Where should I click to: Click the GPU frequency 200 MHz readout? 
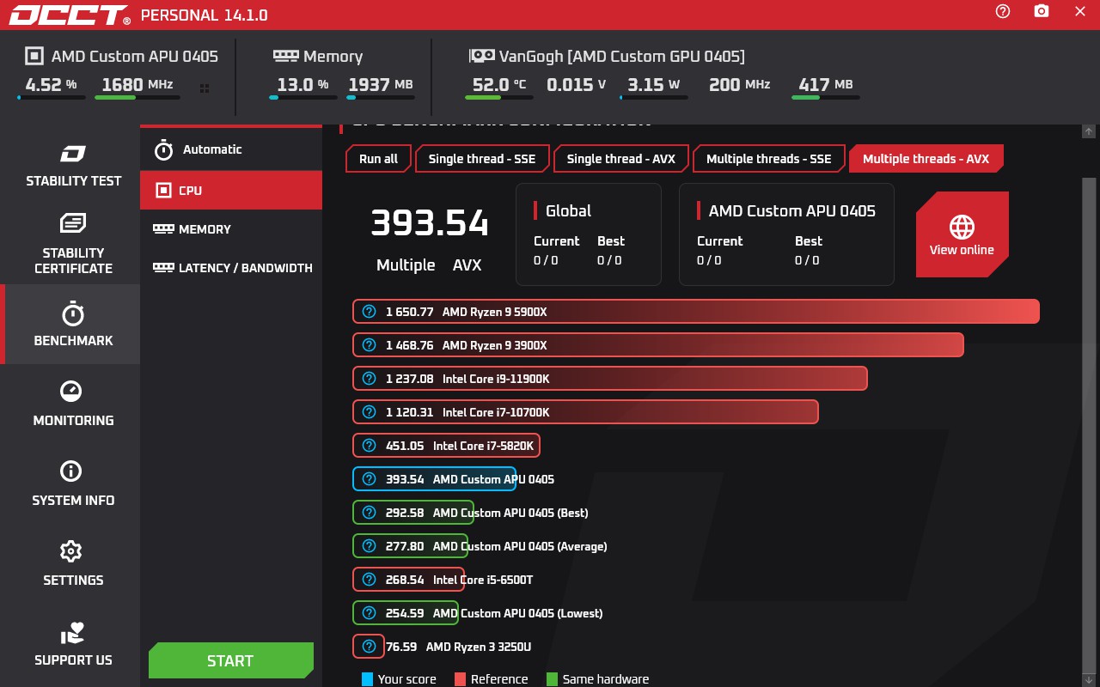(740, 84)
